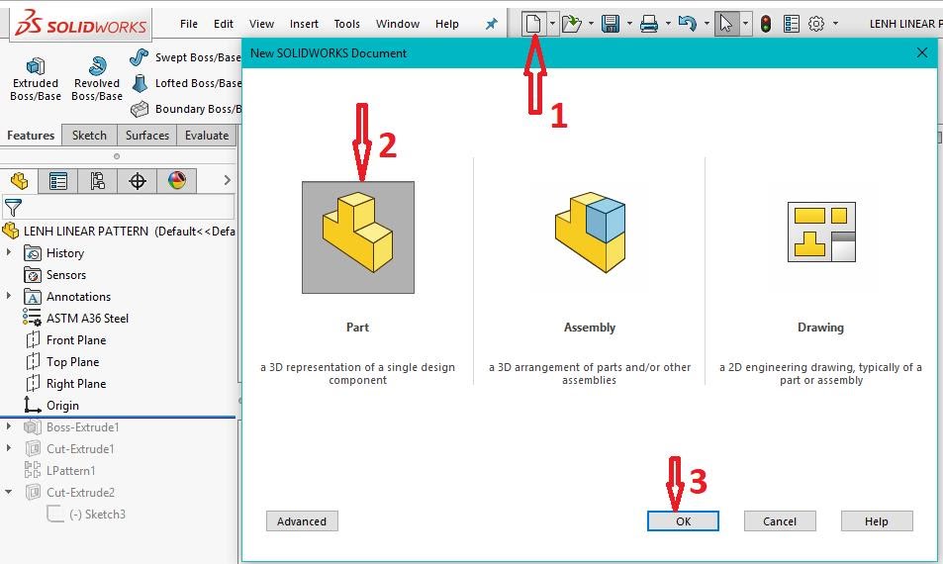This screenshot has width=943, height=564.
Task: Collapse the Cut-Extrude2 feature node
Action: (x=9, y=492)
